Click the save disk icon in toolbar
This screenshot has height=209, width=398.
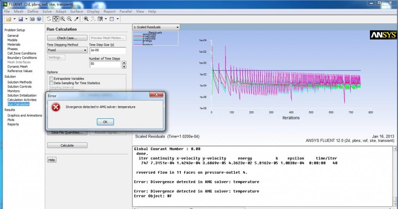coord(21,19)
